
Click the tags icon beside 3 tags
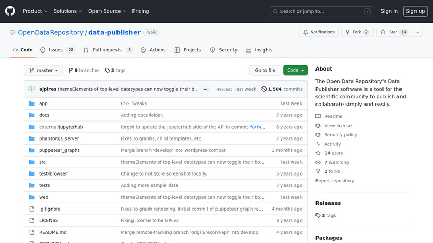click(x=107, y=71)
